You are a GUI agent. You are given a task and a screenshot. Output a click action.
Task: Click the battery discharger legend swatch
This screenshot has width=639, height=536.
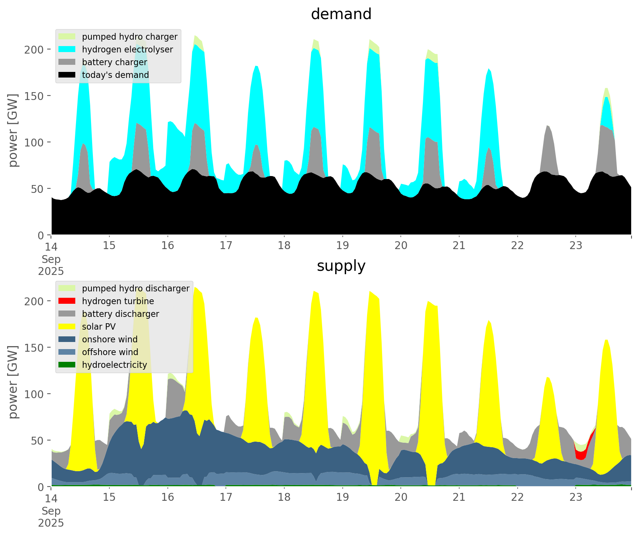point(67,314)
